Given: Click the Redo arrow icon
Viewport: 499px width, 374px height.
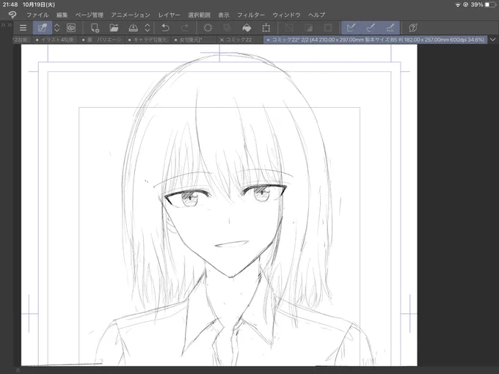Looking at the screenshot, I should click(185, 28).
